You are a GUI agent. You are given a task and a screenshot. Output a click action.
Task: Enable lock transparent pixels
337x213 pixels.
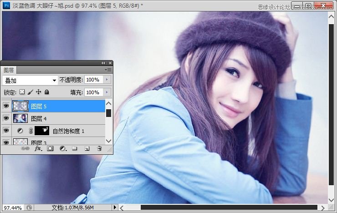pos(22,92)
